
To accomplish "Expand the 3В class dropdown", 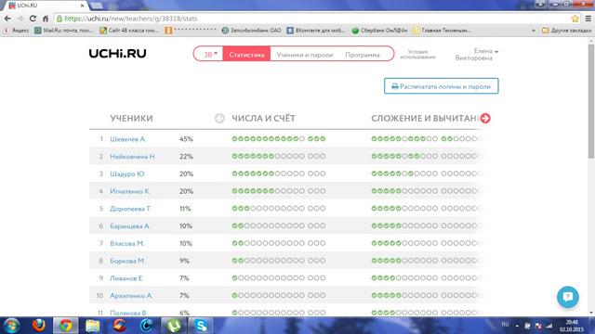I will (210, 54).
